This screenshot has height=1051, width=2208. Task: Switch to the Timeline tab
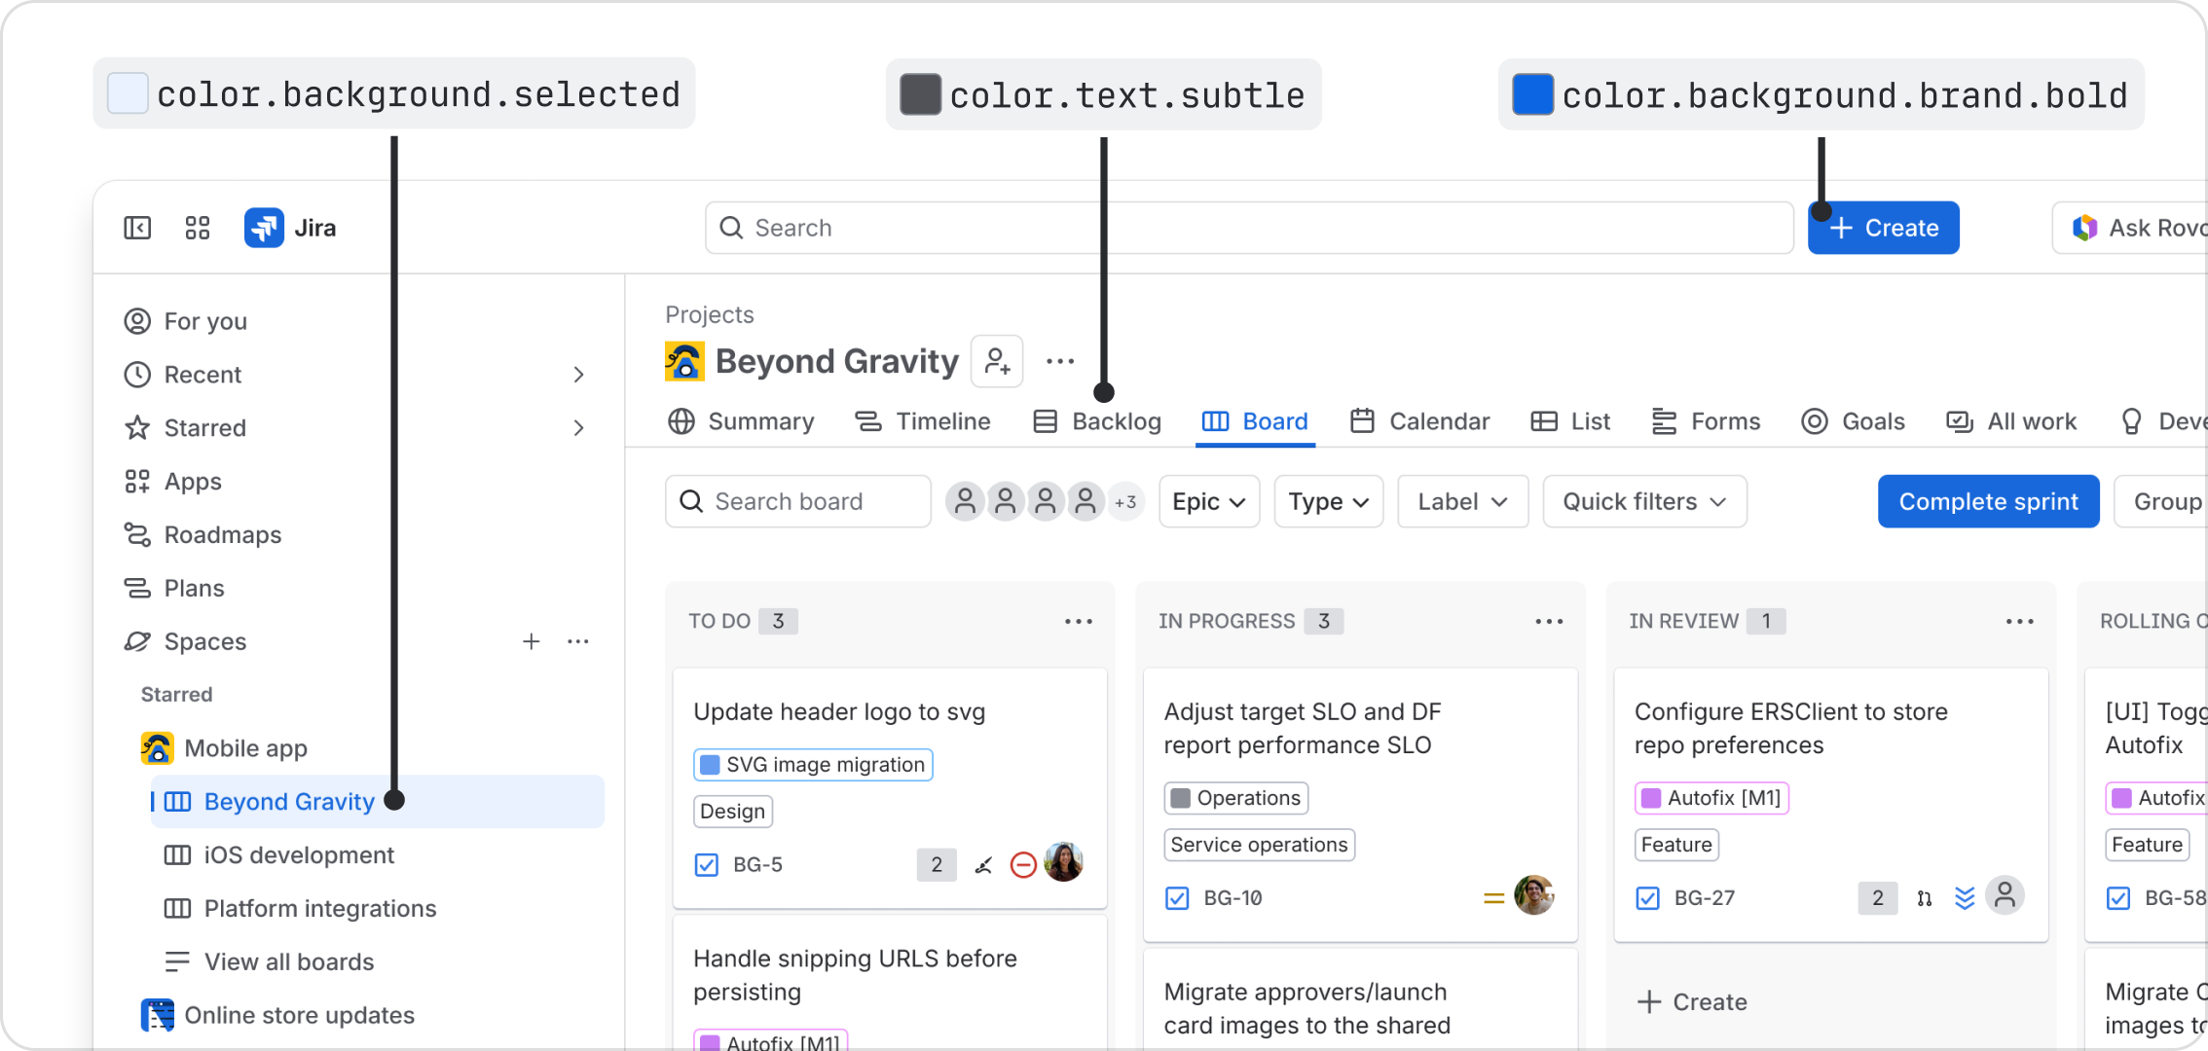click(922, 421)
